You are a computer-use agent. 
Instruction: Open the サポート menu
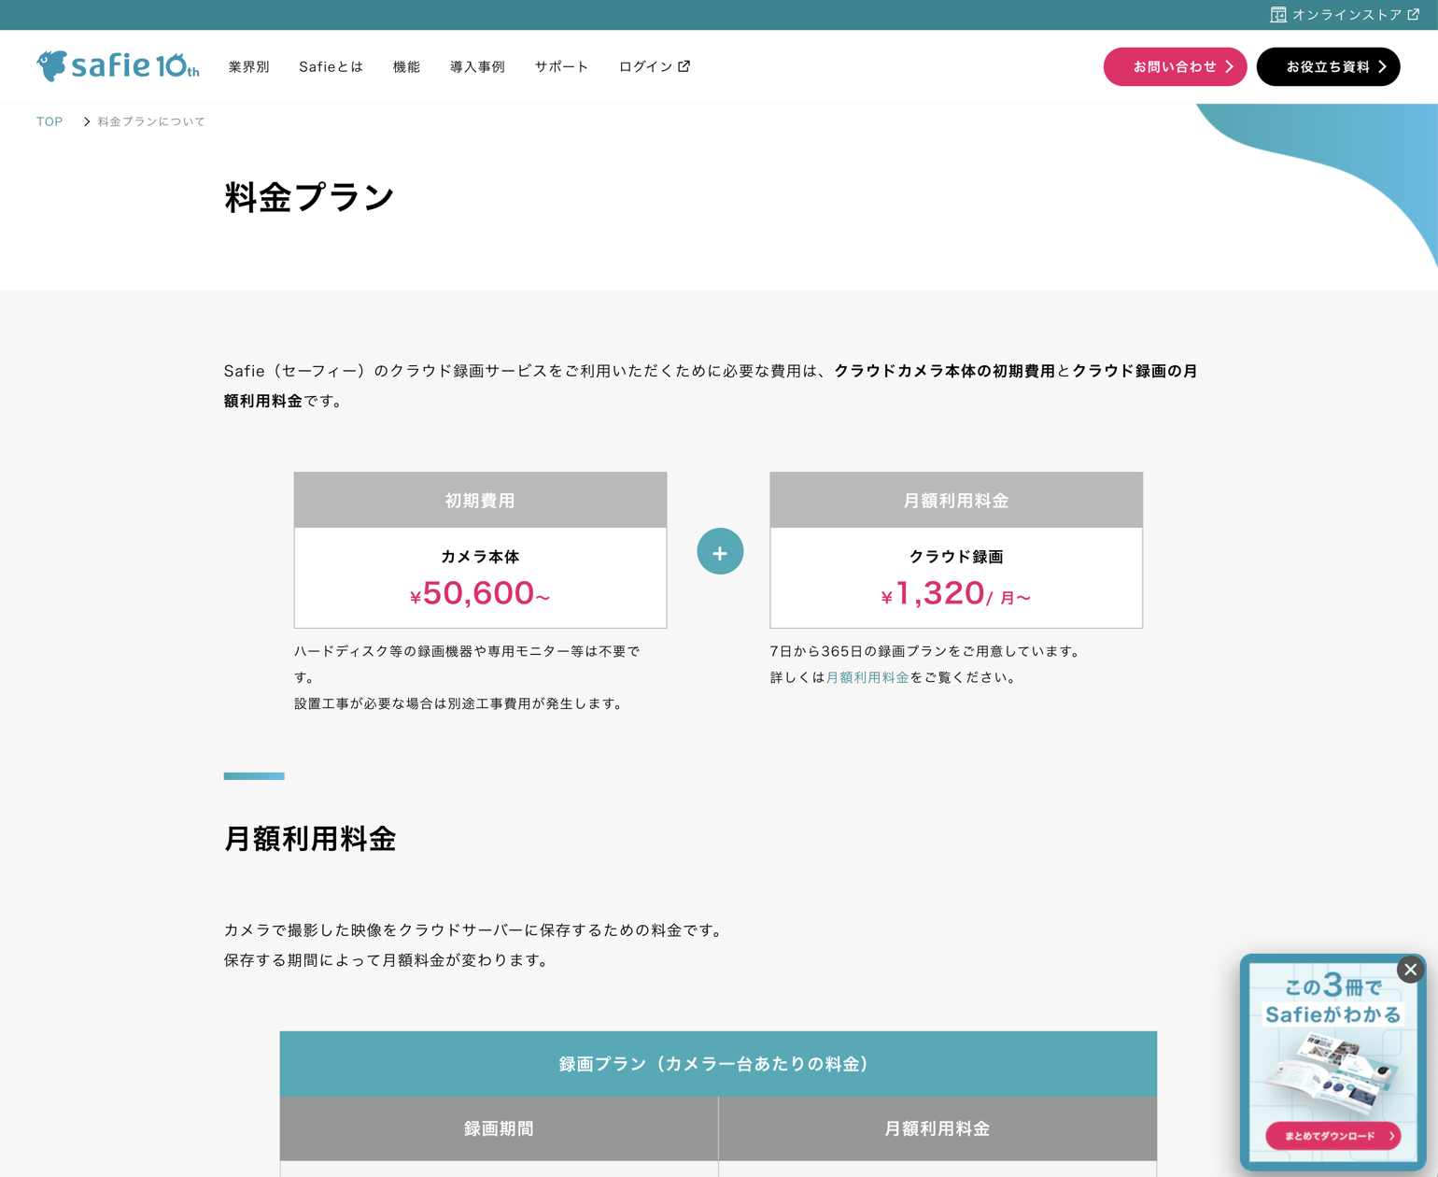point(562,66)
